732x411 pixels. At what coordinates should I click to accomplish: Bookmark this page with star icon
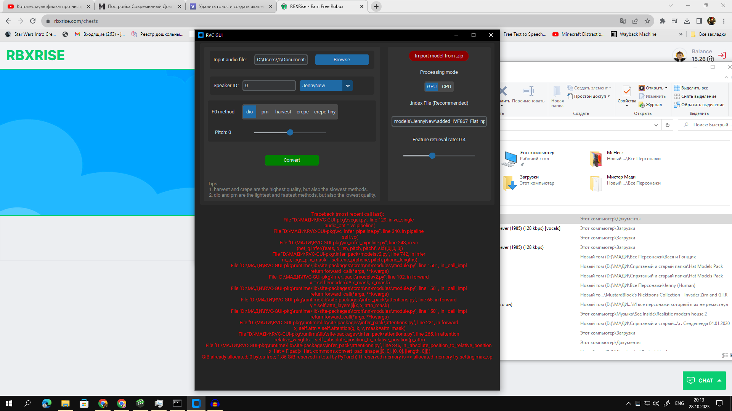pos(647,21)
